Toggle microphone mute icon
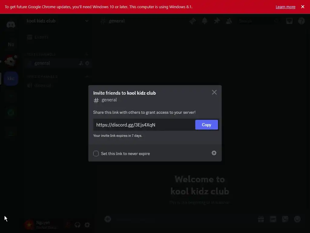The height and width of the screenshot is (233, 310). [68, 225]
